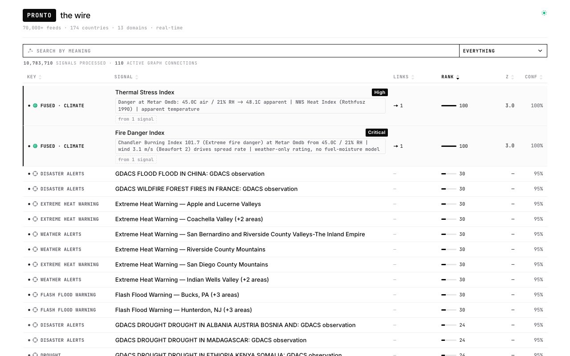The width and height of the screenshot is (570, 356).
Task: Click the Critical severity badge
Action: (x=377, y=133)
